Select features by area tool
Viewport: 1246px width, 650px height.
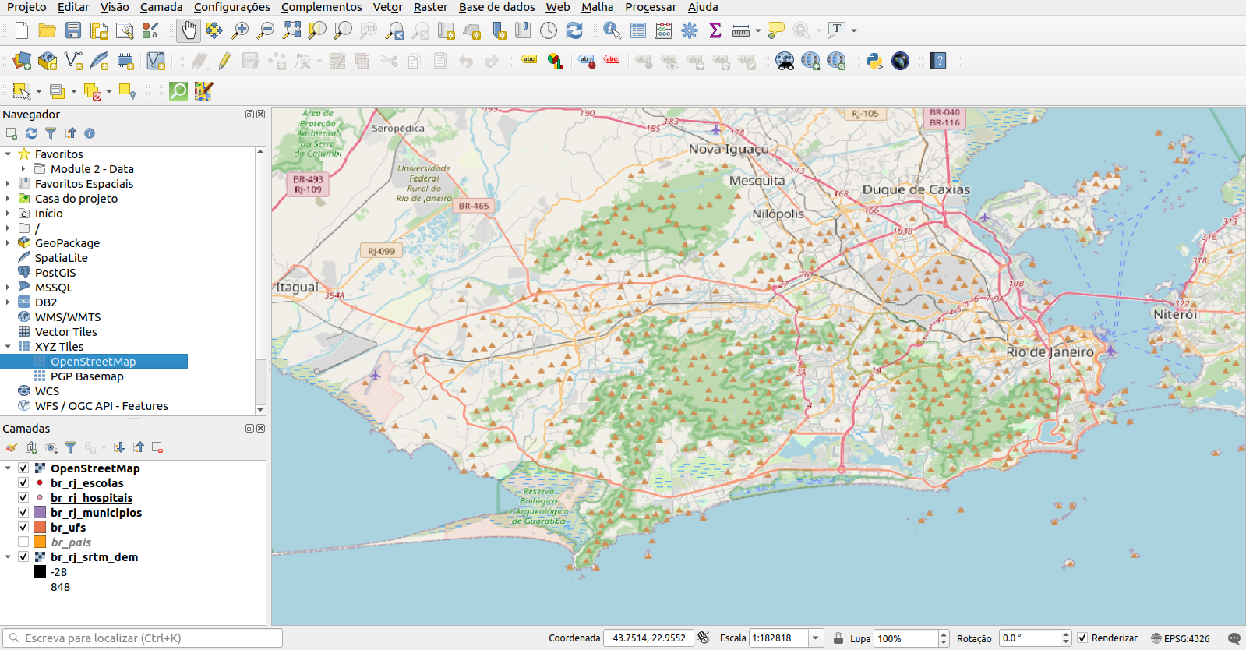[x=22, y=91]
